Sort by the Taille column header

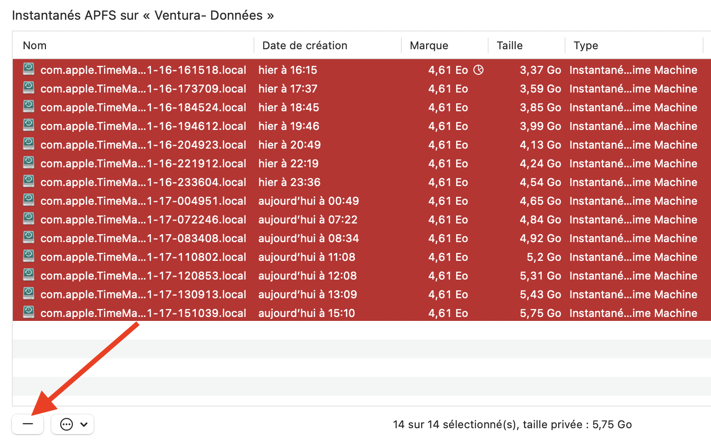[x=509, y=45]
